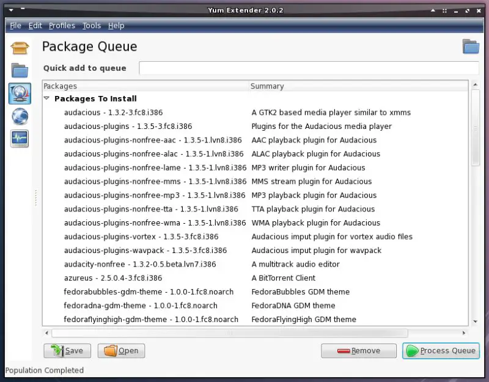Viewport: 489px width, 382px height.
Task: Select the audacious-plugins-nonfree-alac package
Action: [x=256, y=154]
